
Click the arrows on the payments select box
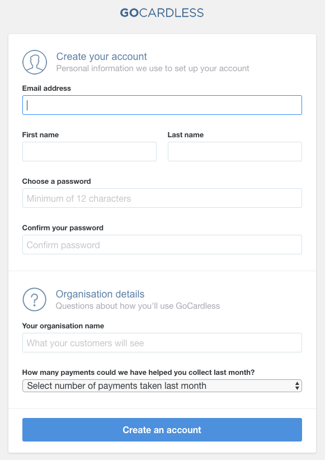tap(297, 386)
